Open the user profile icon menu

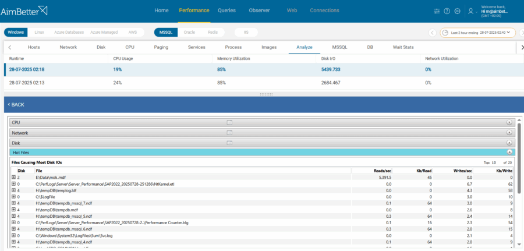472,11
